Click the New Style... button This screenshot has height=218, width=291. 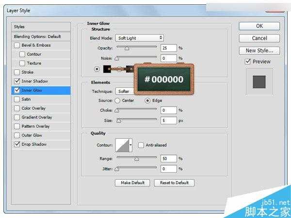(x=259, y=50)
